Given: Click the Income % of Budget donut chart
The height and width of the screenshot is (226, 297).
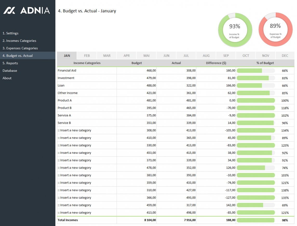Looking at the screenshot, I should tap(235, 30).
